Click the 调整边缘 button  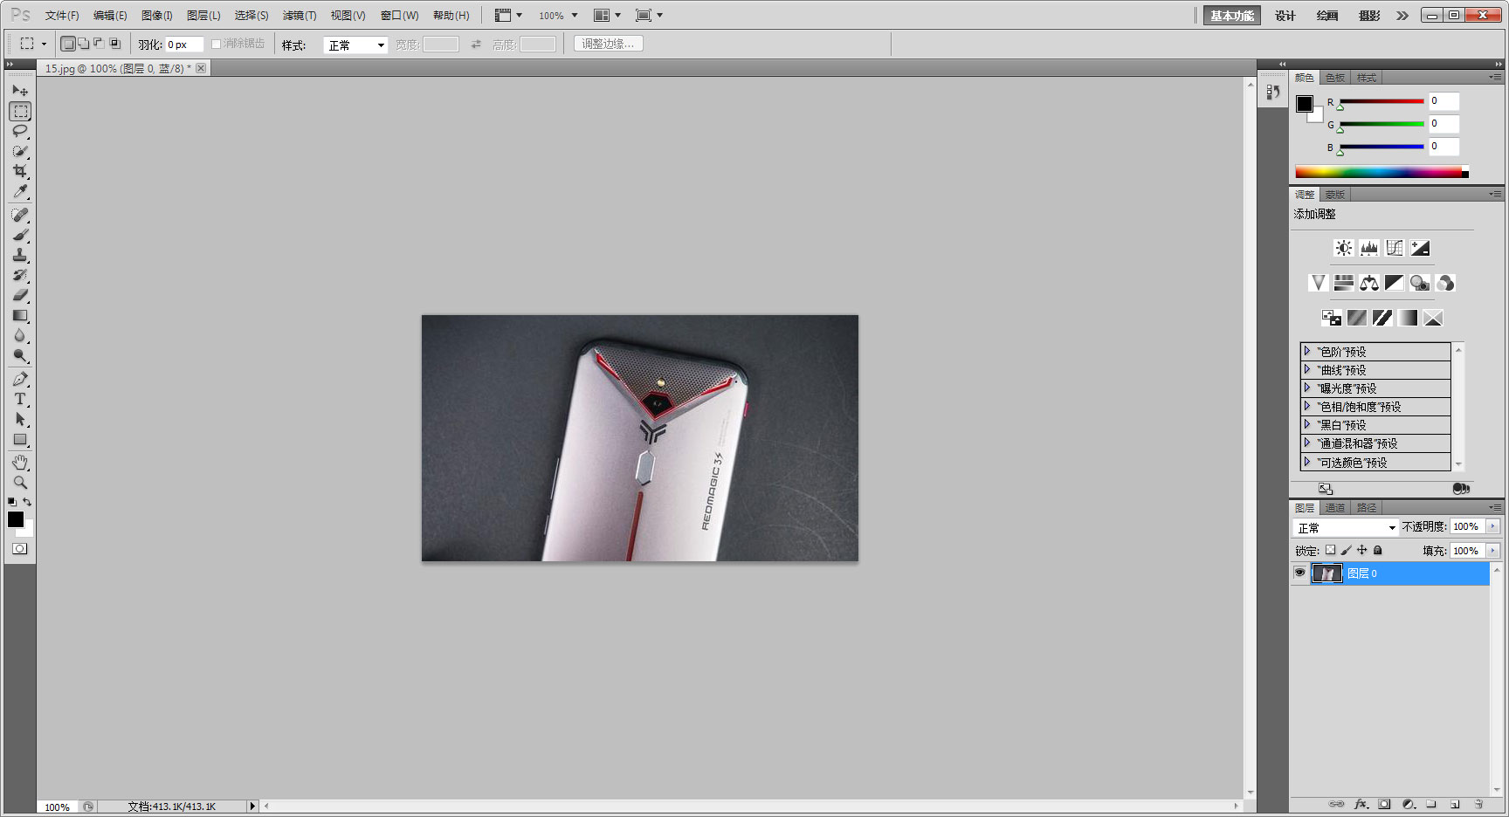click(x=608, y=44)
